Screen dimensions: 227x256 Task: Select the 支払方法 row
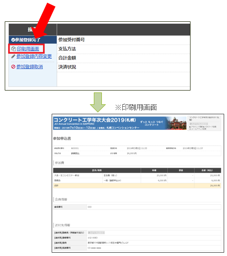pyautogui.click(x=123, y=49)
